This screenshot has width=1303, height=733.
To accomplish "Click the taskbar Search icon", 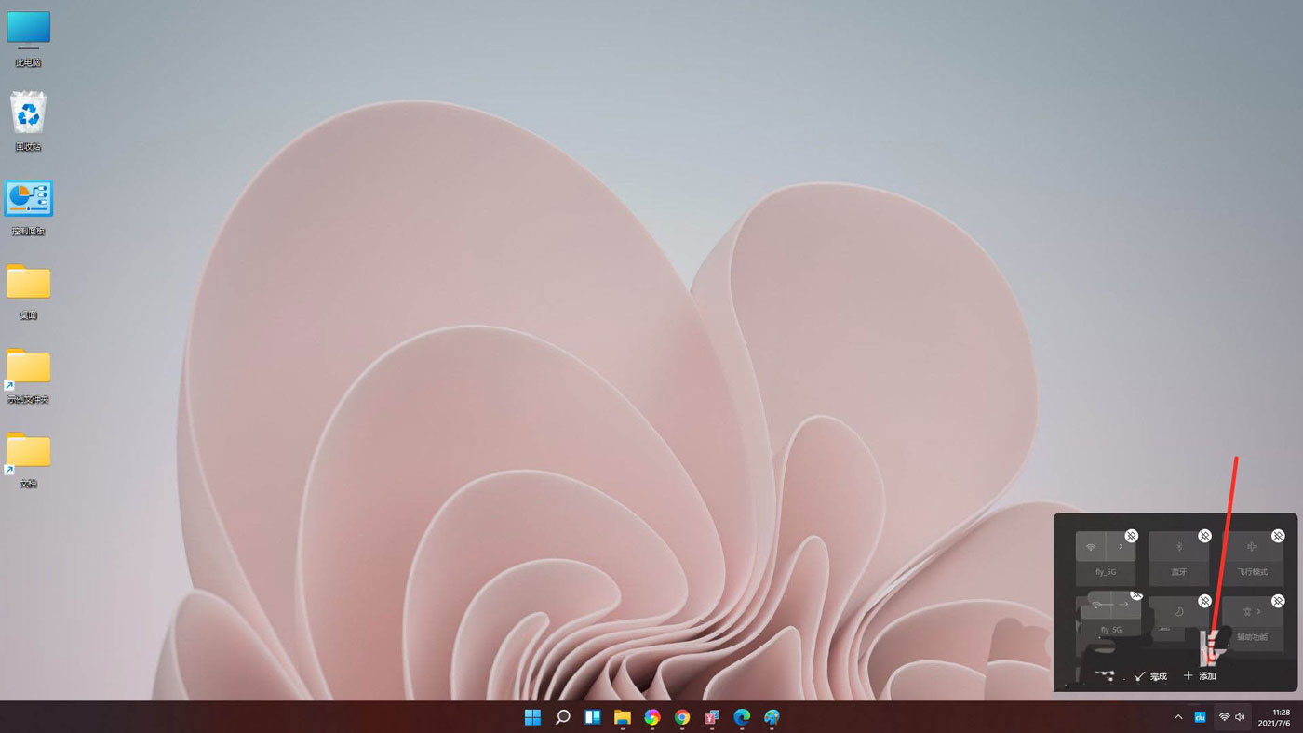I will click(x=562, y=716).
